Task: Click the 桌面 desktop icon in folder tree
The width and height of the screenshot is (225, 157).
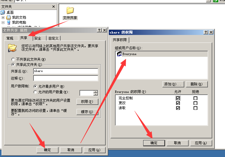Action: click(x=3, y=13)
